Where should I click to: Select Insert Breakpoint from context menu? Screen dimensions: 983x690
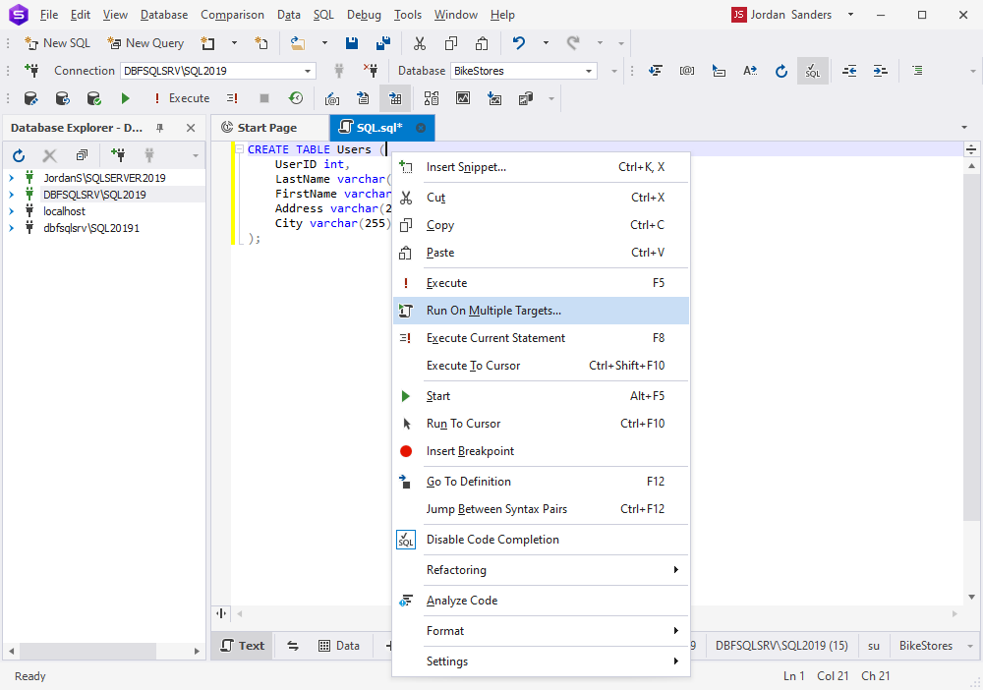tap(541, 451)
